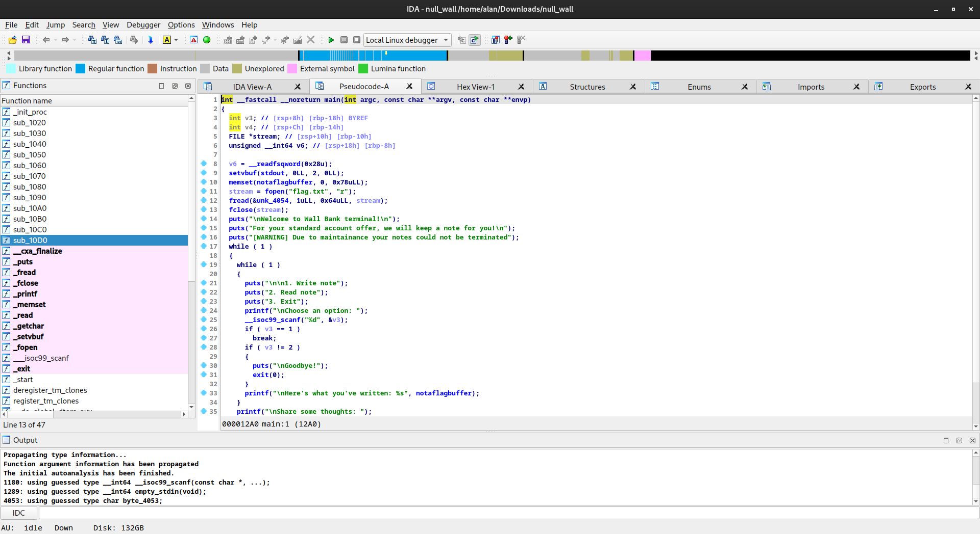Click the binoculars text search icon
Image resolution: width=980 pixels, height=534 pixels.
coord(105,40)
